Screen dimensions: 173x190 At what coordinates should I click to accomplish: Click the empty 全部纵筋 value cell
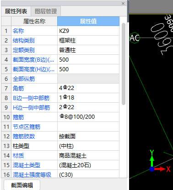88,79
